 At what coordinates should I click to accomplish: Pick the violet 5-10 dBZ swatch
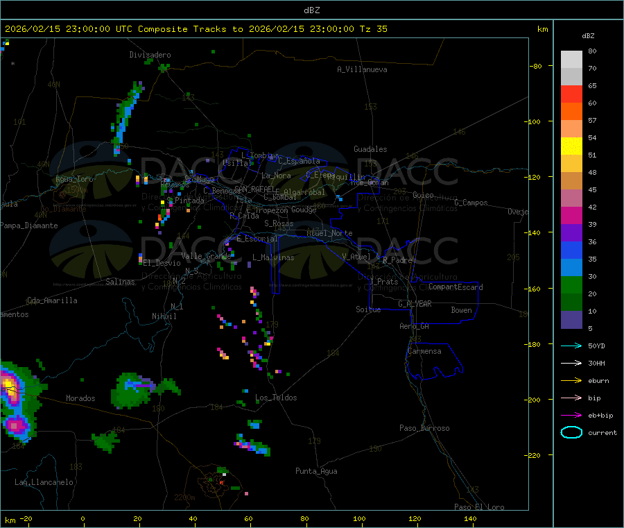point(571,320)
